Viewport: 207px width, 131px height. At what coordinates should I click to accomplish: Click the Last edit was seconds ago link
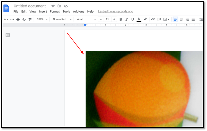pos(115,11)
